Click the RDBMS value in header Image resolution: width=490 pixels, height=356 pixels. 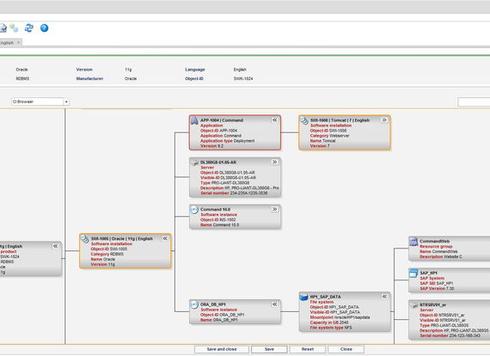(x=22, y=79)
